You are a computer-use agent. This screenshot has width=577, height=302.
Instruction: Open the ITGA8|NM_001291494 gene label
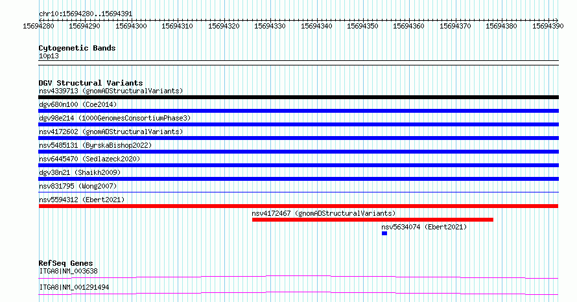click(74, 287)
